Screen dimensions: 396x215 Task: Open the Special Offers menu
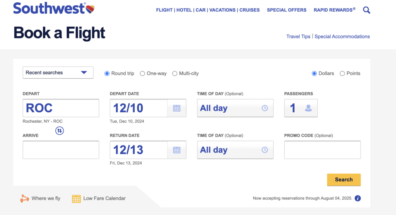287,10
